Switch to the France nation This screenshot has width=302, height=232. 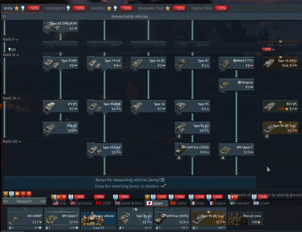pos(217,203)
